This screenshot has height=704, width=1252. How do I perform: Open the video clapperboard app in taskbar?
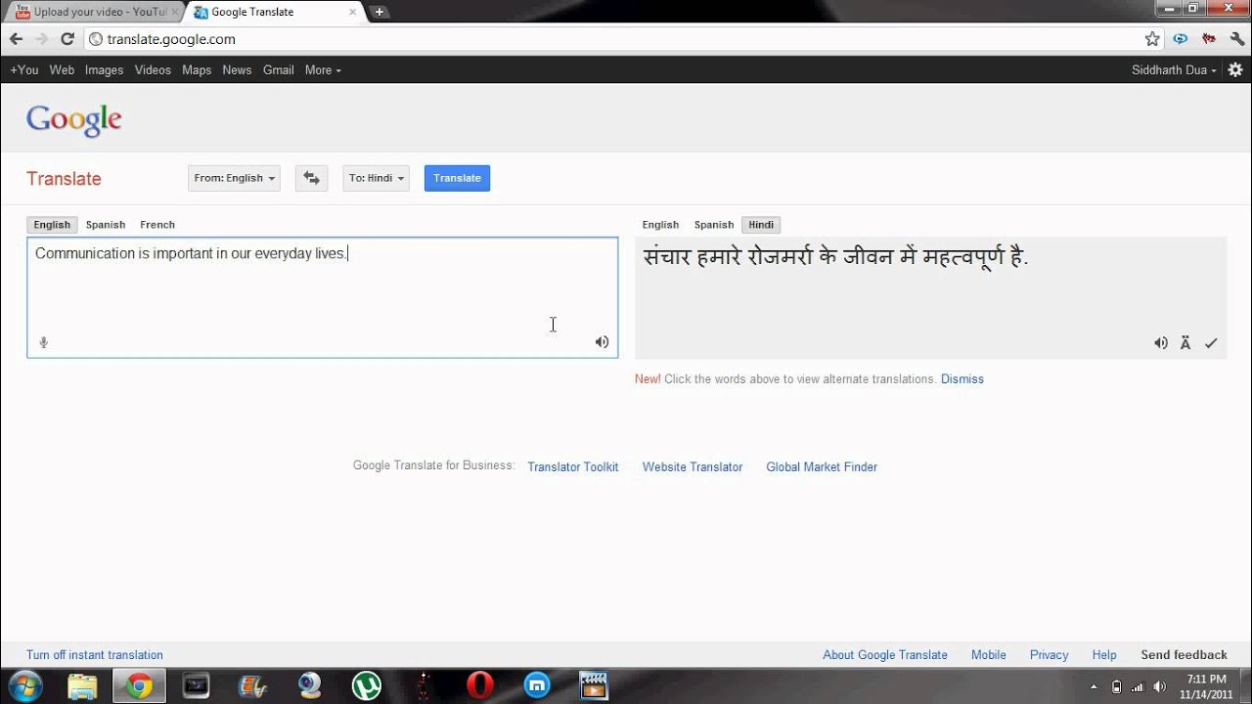594,685
